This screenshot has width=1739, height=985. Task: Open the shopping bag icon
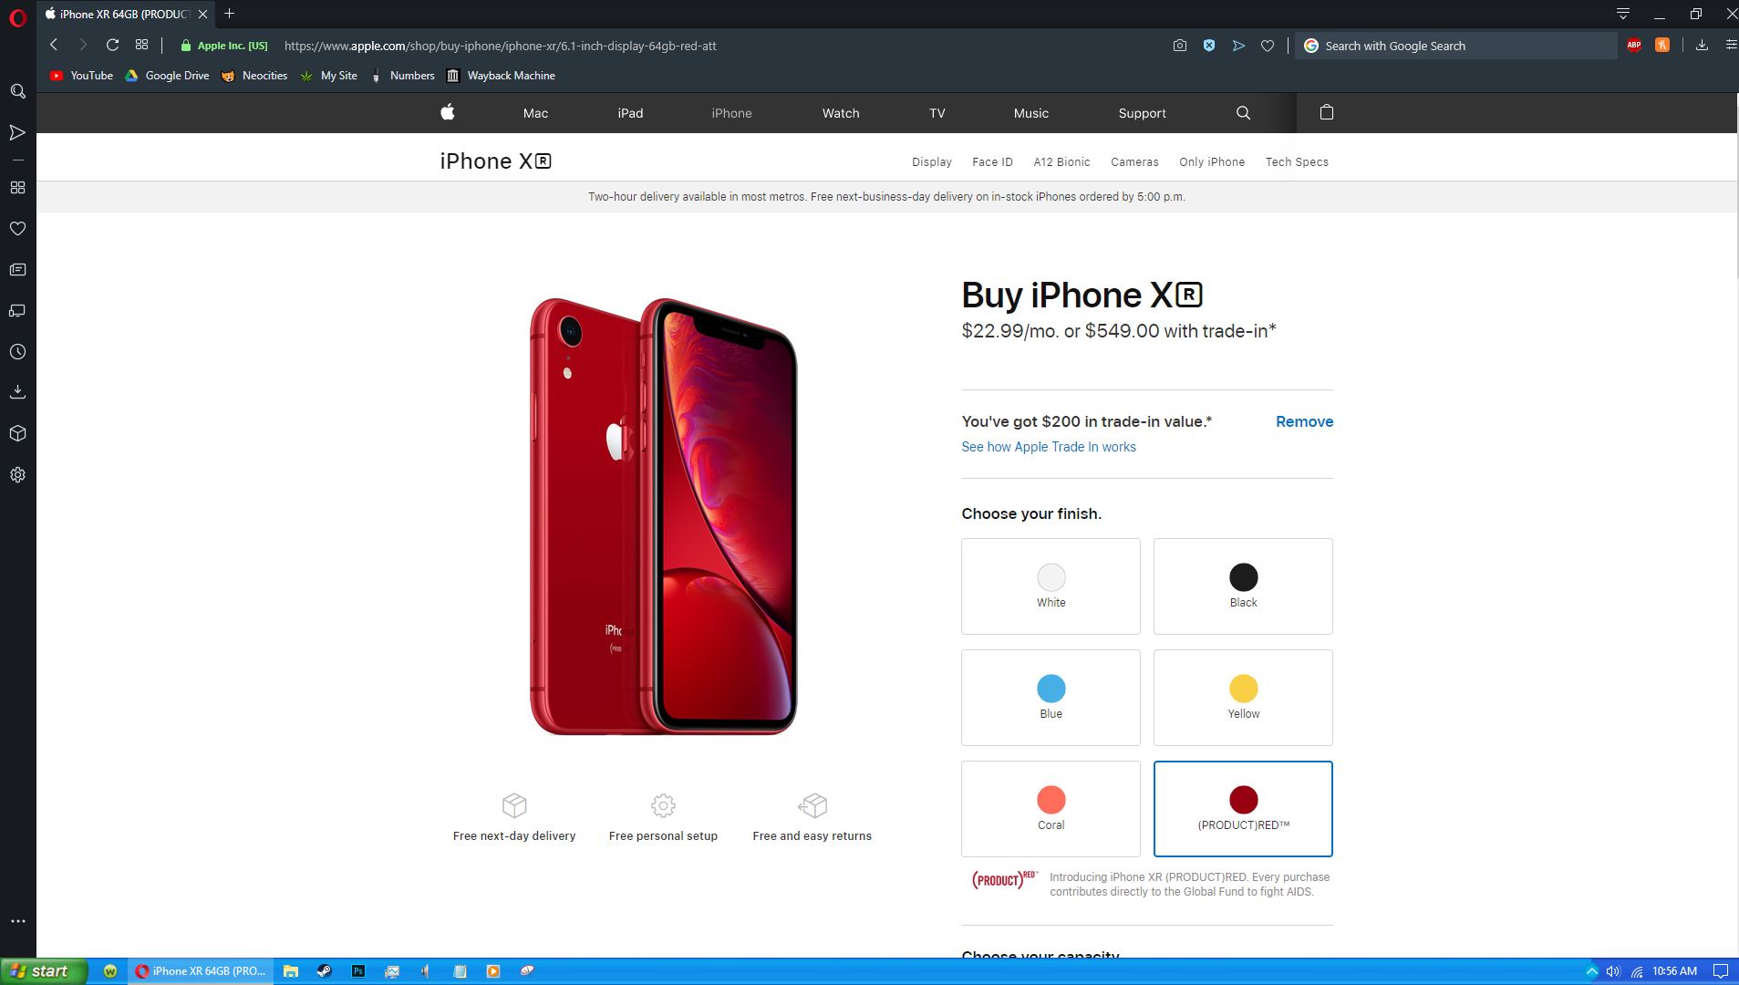point(1327,112)
